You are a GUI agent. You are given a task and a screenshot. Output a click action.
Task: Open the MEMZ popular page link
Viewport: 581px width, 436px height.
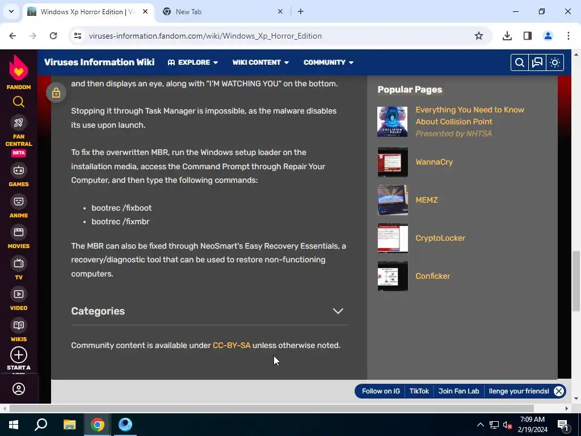427,200
